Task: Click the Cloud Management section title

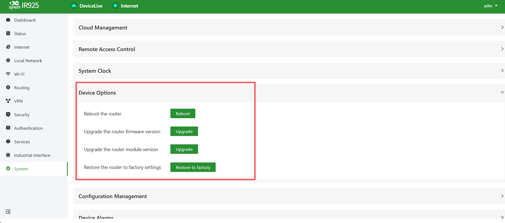Action: (x=103, y=28)
